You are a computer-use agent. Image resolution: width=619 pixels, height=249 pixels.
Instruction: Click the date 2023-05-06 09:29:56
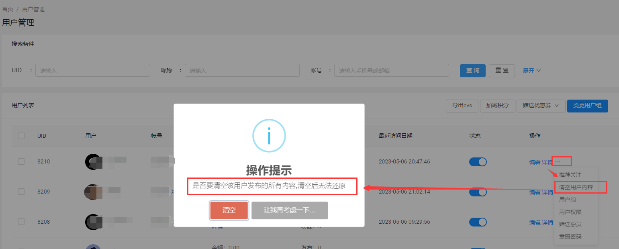[404, 222]
